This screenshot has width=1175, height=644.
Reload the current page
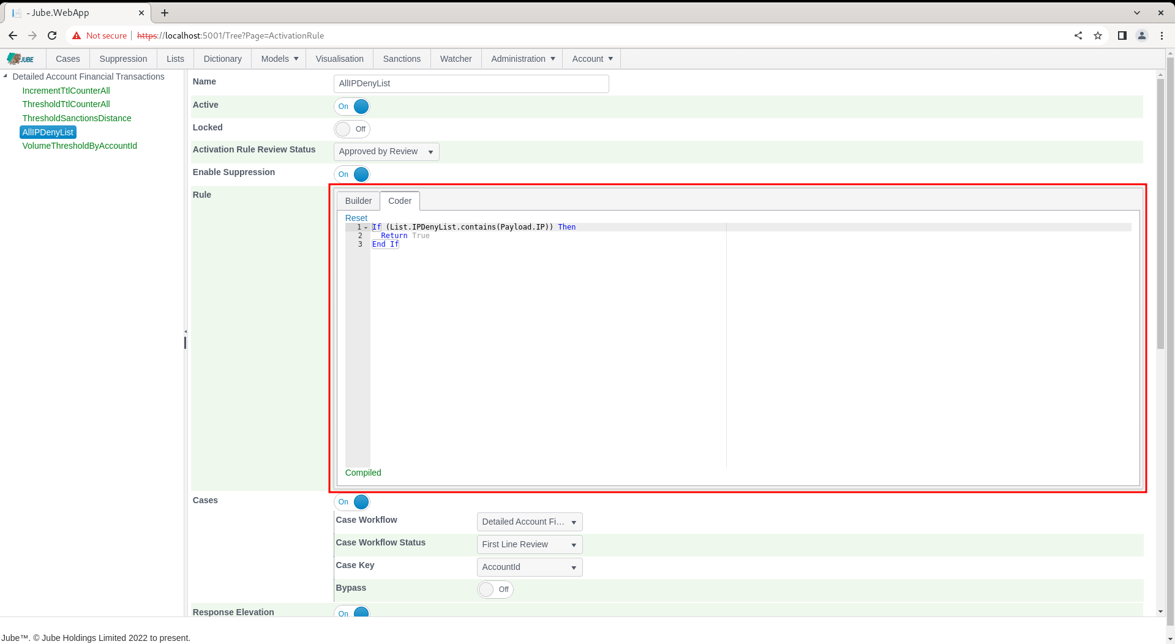pyautogui.click(x=52, y=36)
